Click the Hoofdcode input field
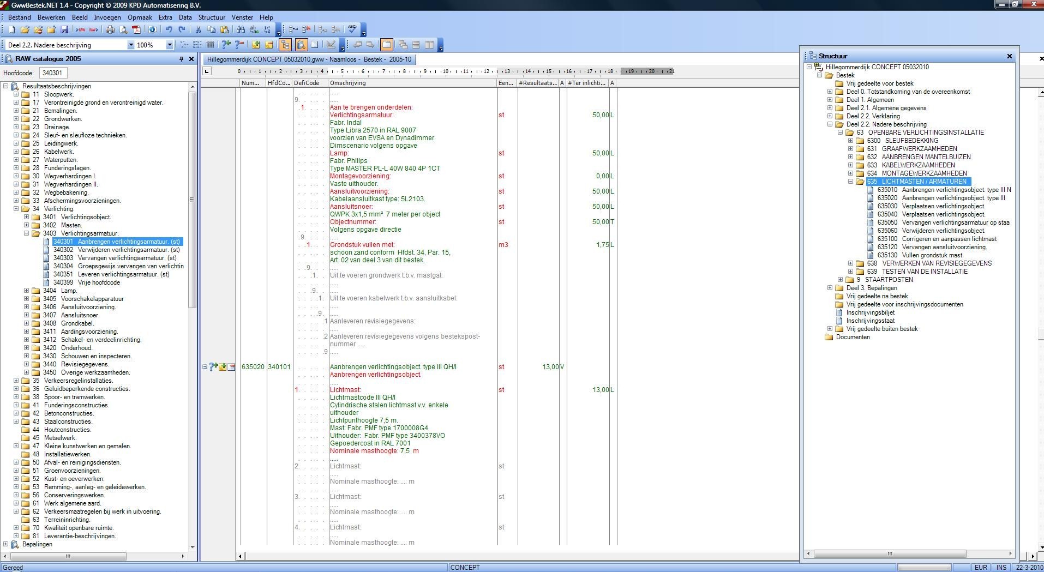Screen dimensions: 1044x572 click(x=53, y=73)
